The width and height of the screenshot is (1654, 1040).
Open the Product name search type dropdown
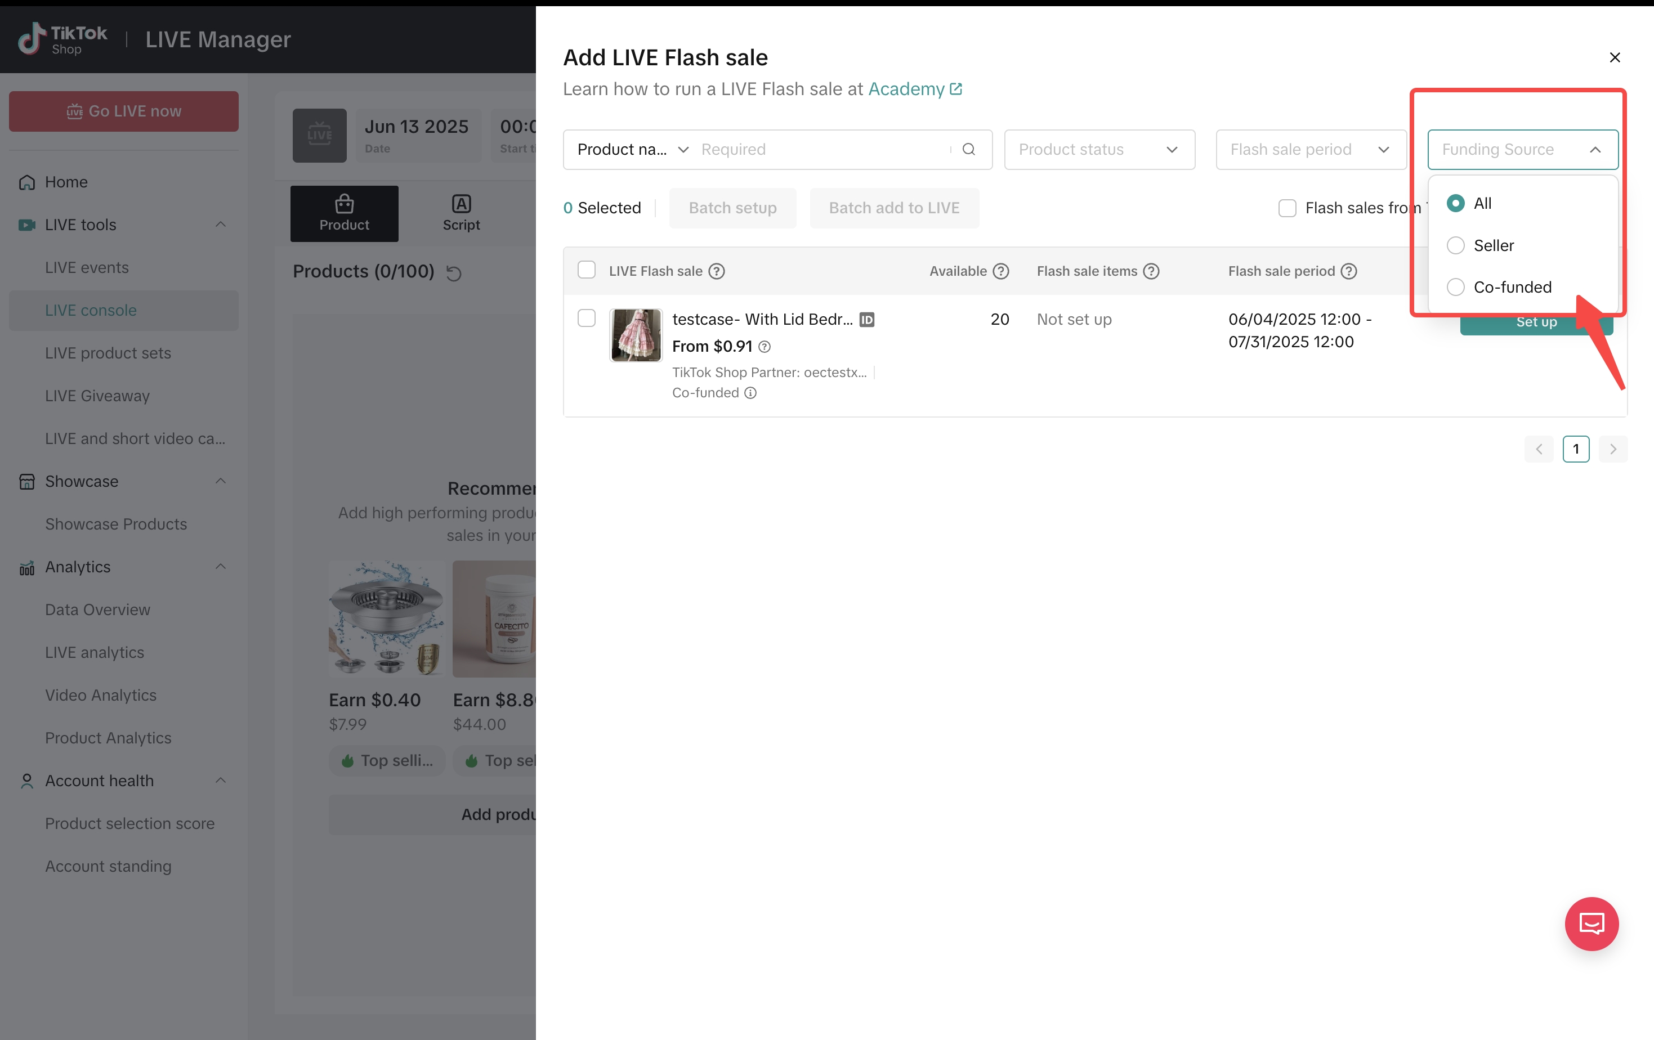coord(632,149)
